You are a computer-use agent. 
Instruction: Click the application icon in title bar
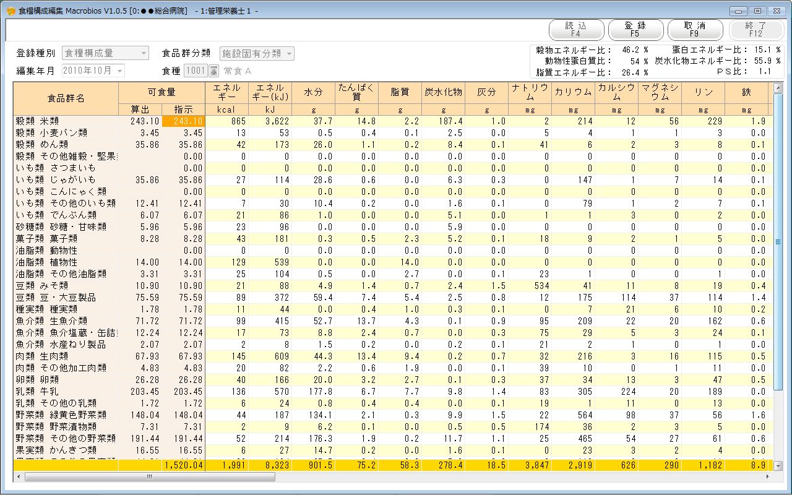(11, 11)
